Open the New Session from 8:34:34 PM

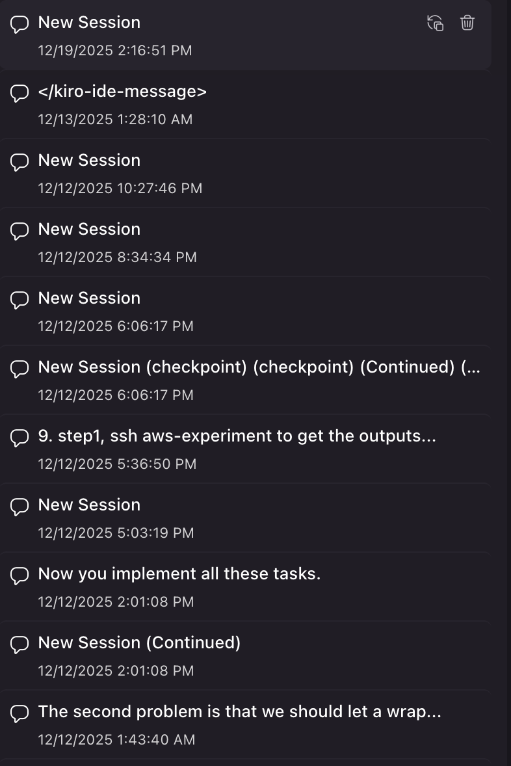(x=89, y=229)
